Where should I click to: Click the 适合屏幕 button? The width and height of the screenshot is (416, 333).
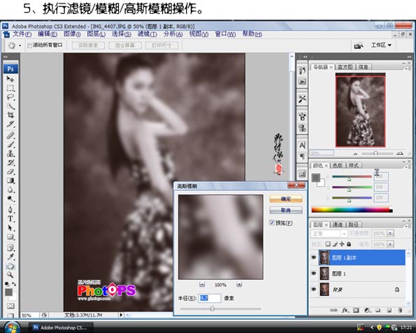coord(125,45)
